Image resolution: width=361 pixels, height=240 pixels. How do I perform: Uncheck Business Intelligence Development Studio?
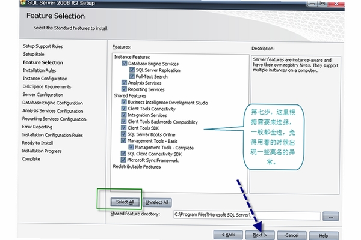pos(124,102)
